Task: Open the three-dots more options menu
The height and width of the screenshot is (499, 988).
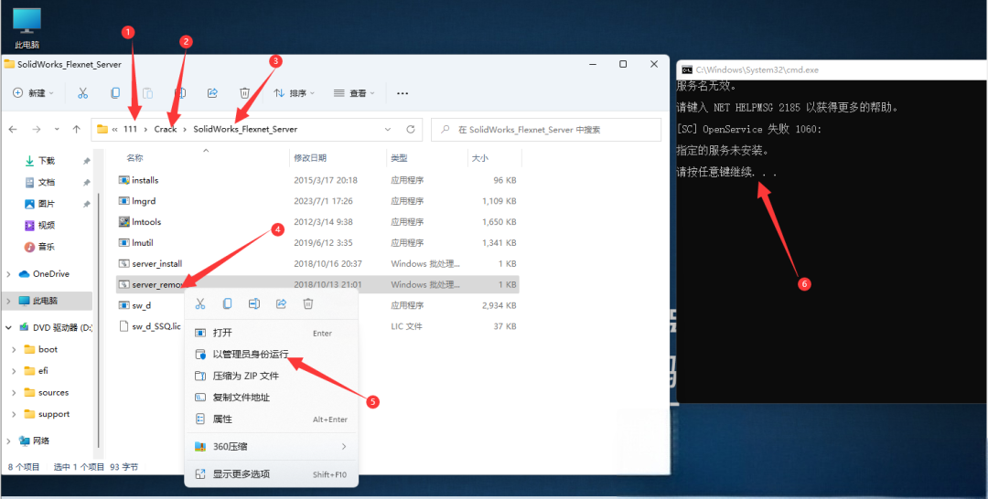Action: tap(403, 93)
